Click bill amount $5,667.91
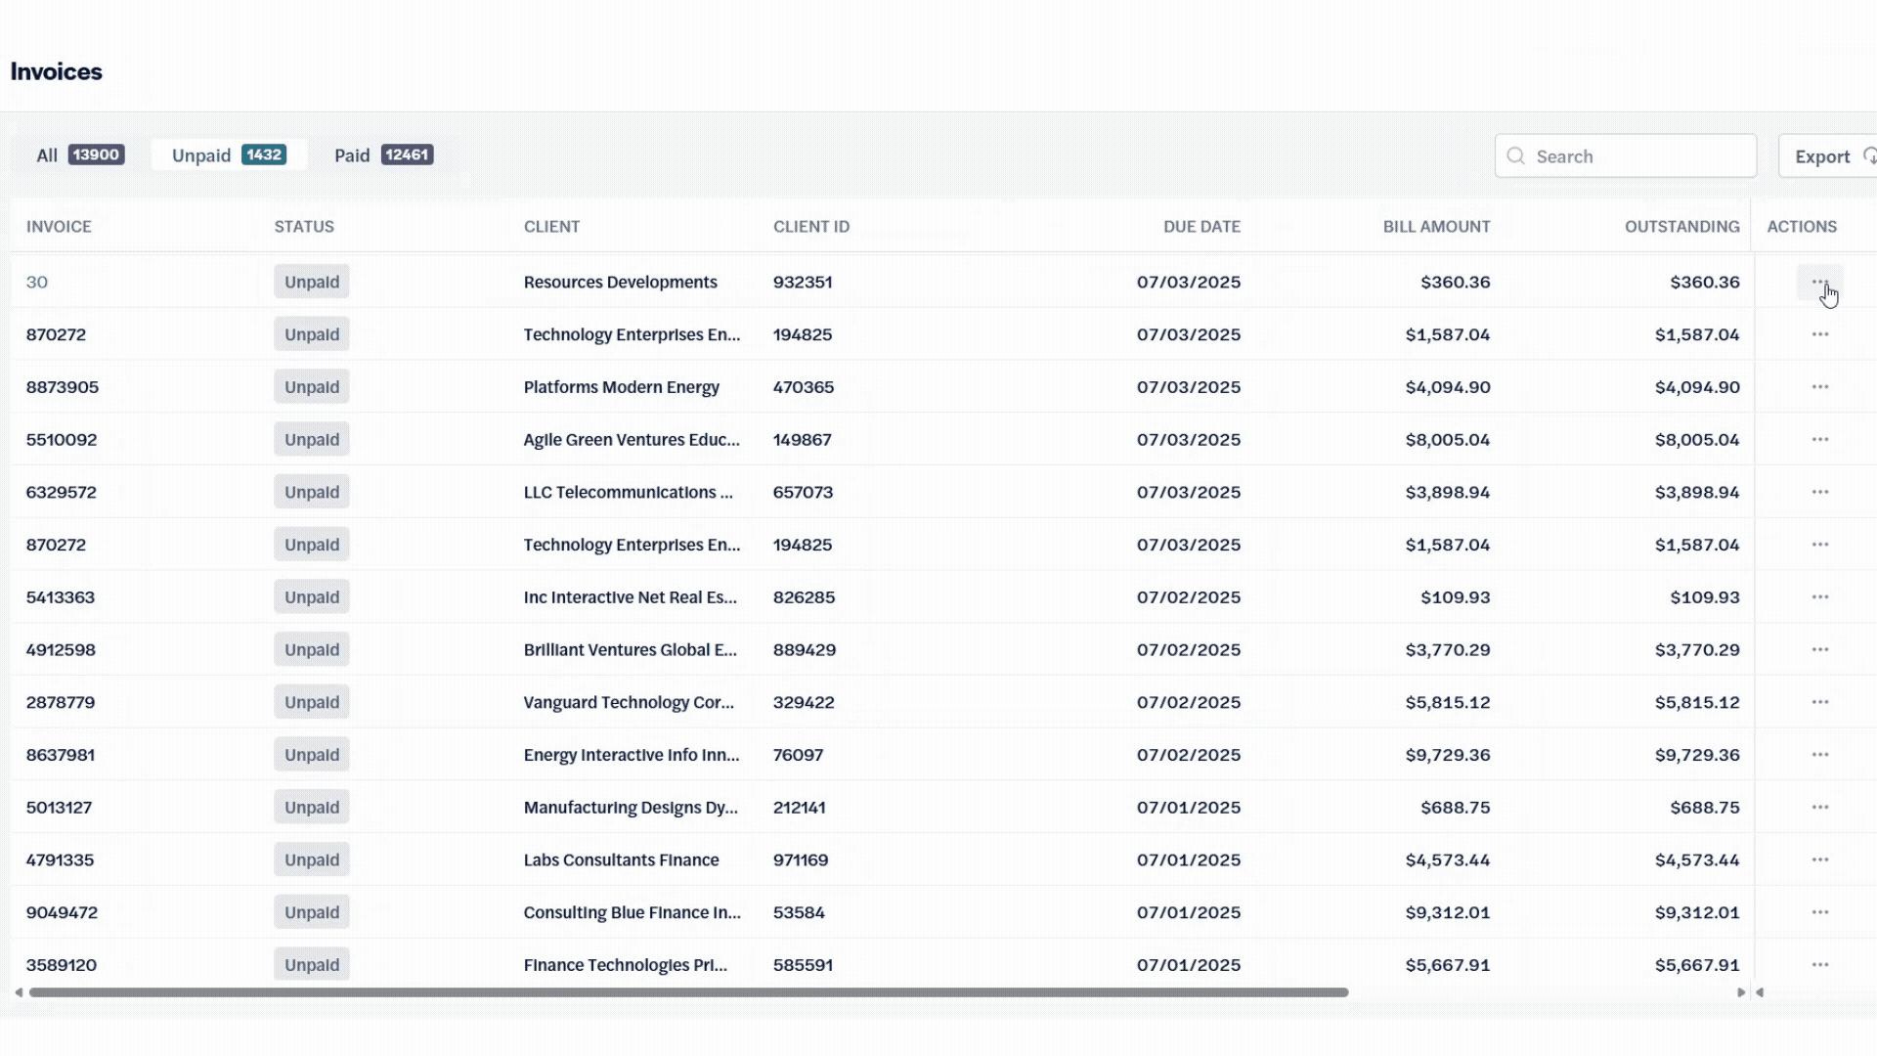This screenshot has width=1877, height=1056. coord(1448,965)
